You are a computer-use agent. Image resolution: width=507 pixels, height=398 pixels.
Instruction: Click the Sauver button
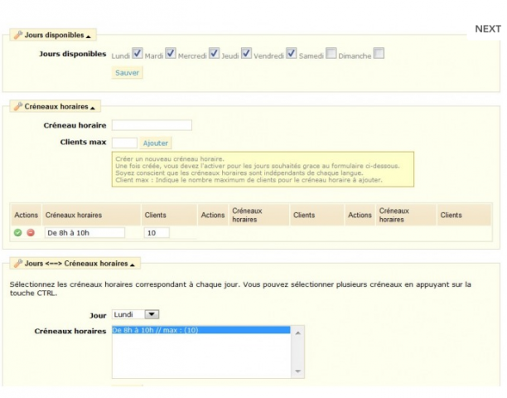coord(127,72)
